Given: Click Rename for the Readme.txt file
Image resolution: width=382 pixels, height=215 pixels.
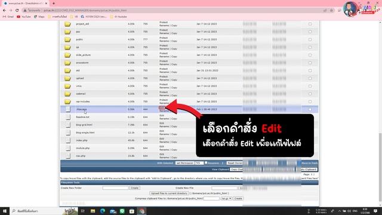Looking at the screenshot, I should 164,119.
